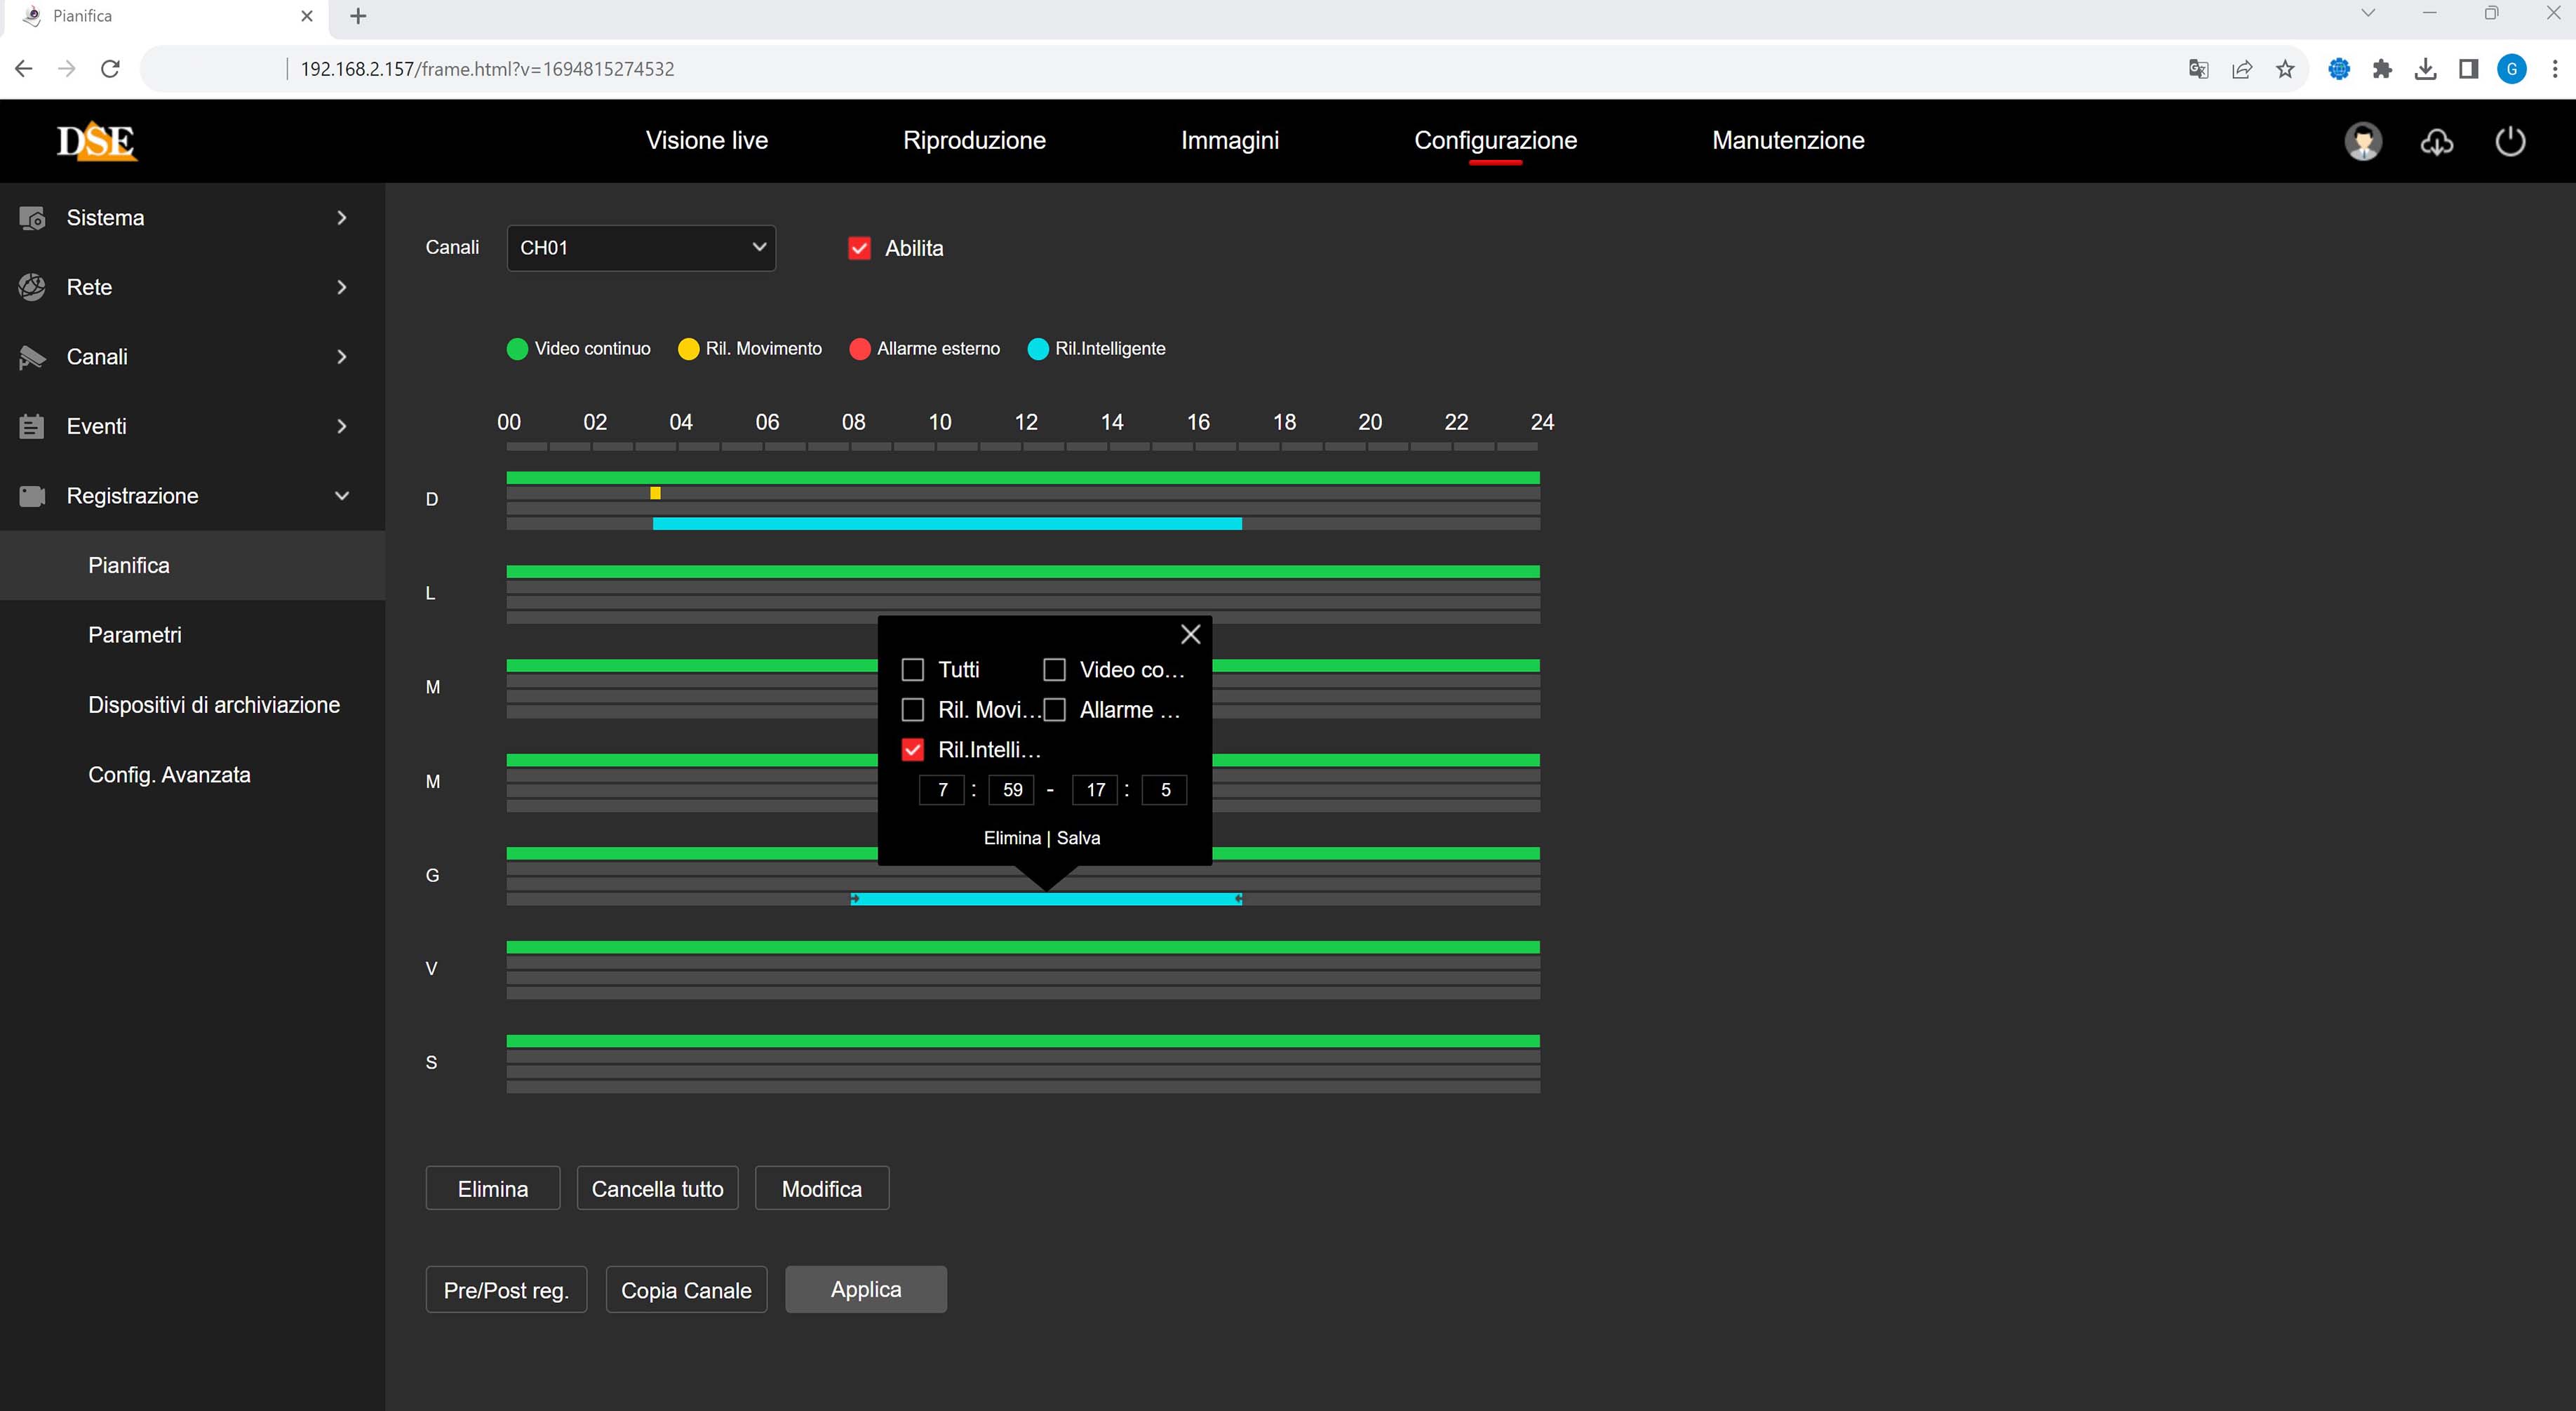The height and width of the screenshot is (1411, 2576).
Task: Close the schedule popup with X
Action: 1190,634
